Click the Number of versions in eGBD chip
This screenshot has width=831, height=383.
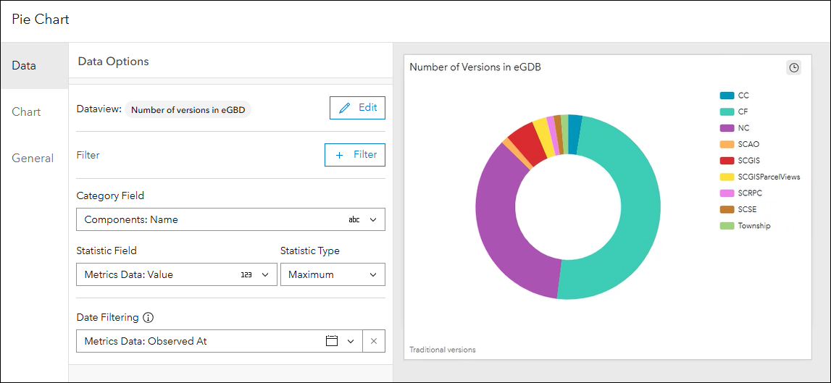[188, 110]
